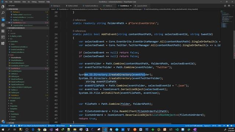Viewport: 235px width, 132px height.
Task: Collapse the Views folder
Action: (12, 111)
